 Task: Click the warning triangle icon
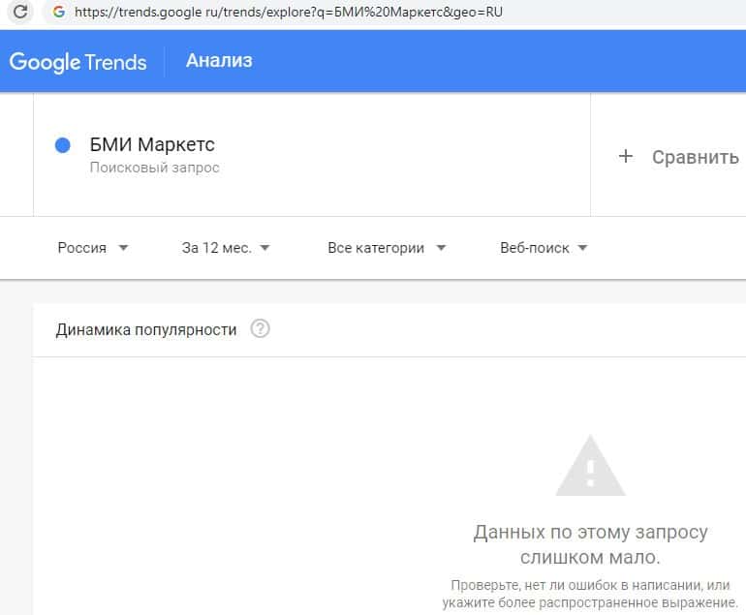[x=590, y=467]
